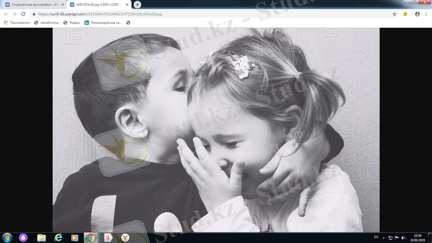Launch Alice voice assistant from taskbar

(23, 238)
